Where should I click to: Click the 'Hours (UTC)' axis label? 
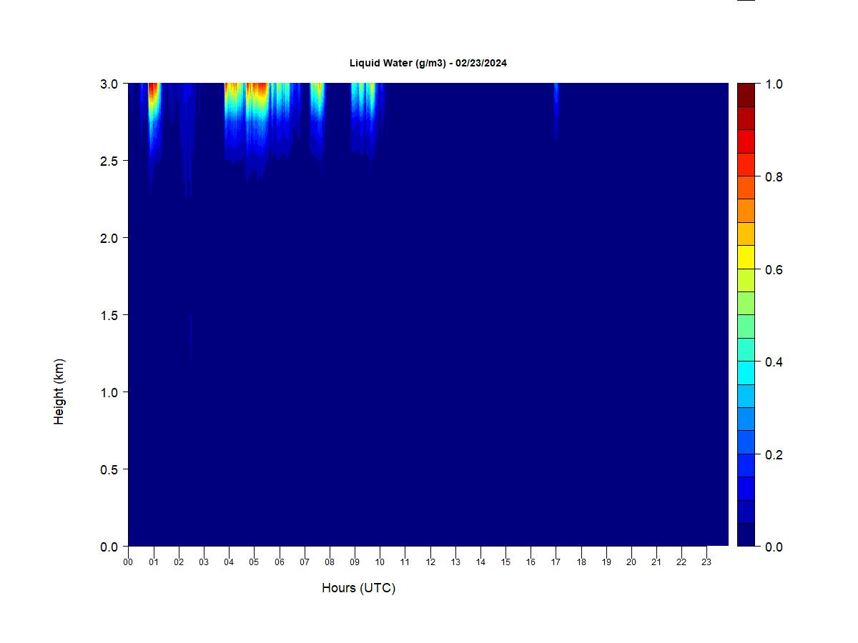pyautogui.click(x=358, y=588)
